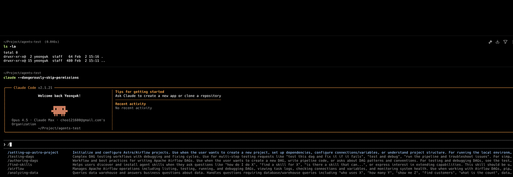This screenshot has width=513, height=177.
Task: Click the 'total 0' output line
Action: (11, 53)
